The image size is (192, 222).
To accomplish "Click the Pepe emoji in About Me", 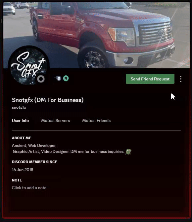I will 128,152.
